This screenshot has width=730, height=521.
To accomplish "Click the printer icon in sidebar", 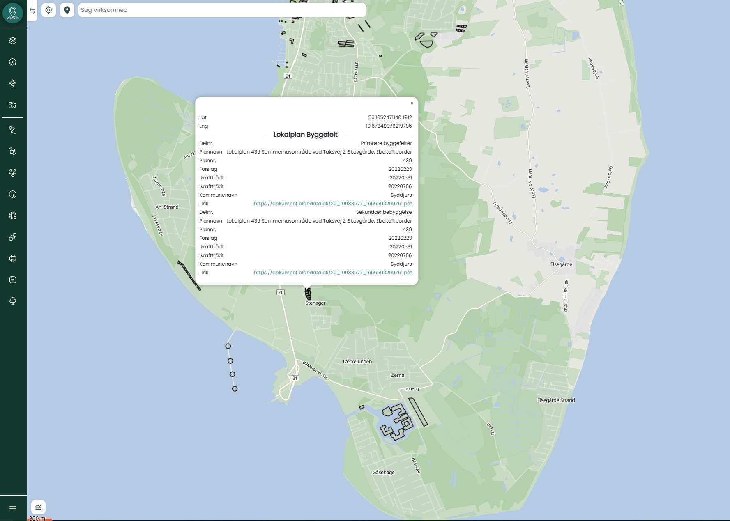I will 13,258.
